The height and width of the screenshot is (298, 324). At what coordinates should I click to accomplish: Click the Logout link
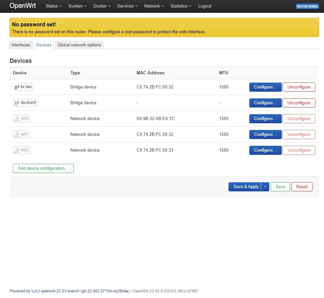click(204, 6)
